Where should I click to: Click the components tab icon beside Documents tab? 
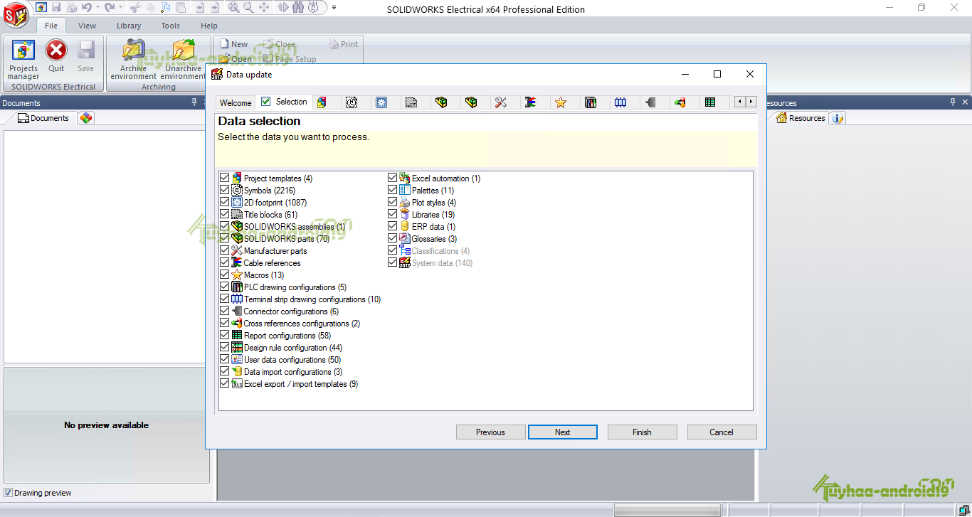(85, 118)
